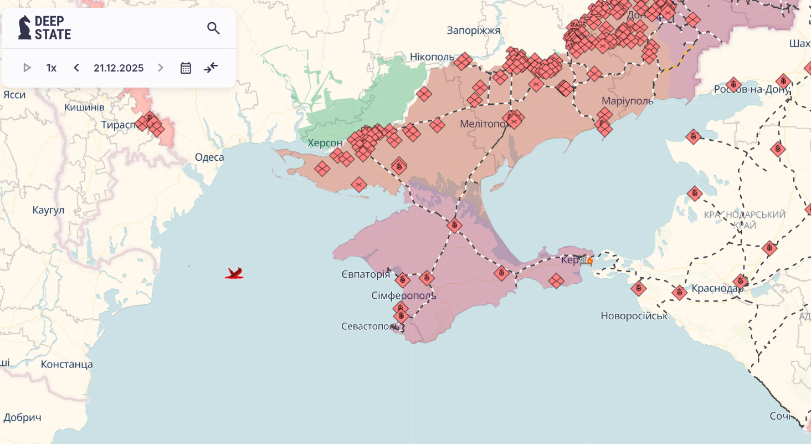Click the quad-diamond marker south of Kerch
Screen dimensions: 811x444
coord(556,281)
